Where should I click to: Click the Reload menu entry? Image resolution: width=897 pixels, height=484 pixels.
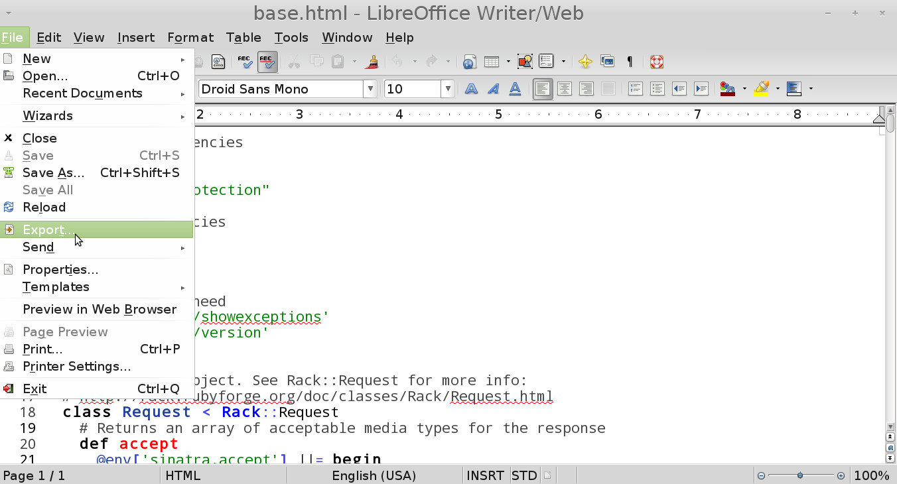(97, 207)
